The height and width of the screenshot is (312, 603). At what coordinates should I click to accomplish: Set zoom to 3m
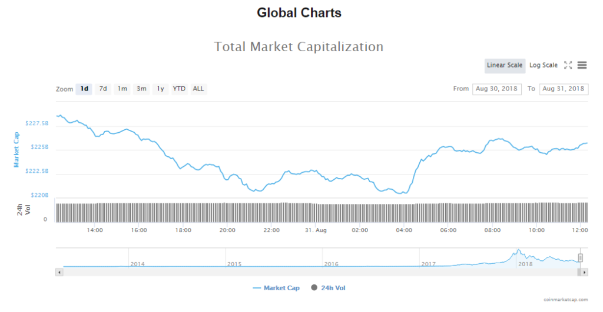click(x=141, y=89)
